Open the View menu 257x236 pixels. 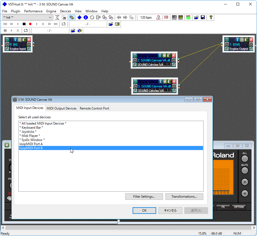tap(78, 11)
